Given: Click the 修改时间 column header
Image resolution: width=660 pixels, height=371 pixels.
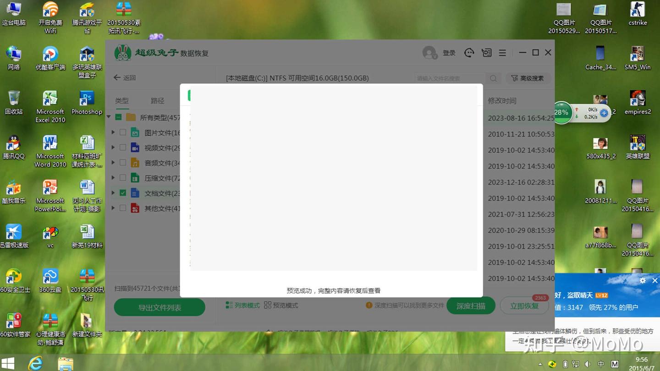Looking at the screenshot, I should pos(502,101).
